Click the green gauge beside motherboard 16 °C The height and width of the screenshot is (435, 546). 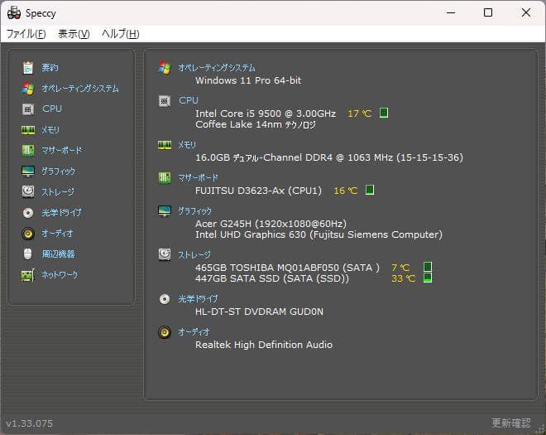370,190
